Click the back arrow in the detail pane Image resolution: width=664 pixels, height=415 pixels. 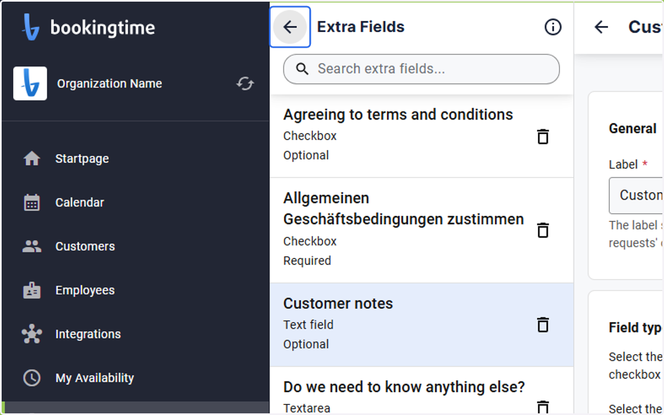point(601,27)
